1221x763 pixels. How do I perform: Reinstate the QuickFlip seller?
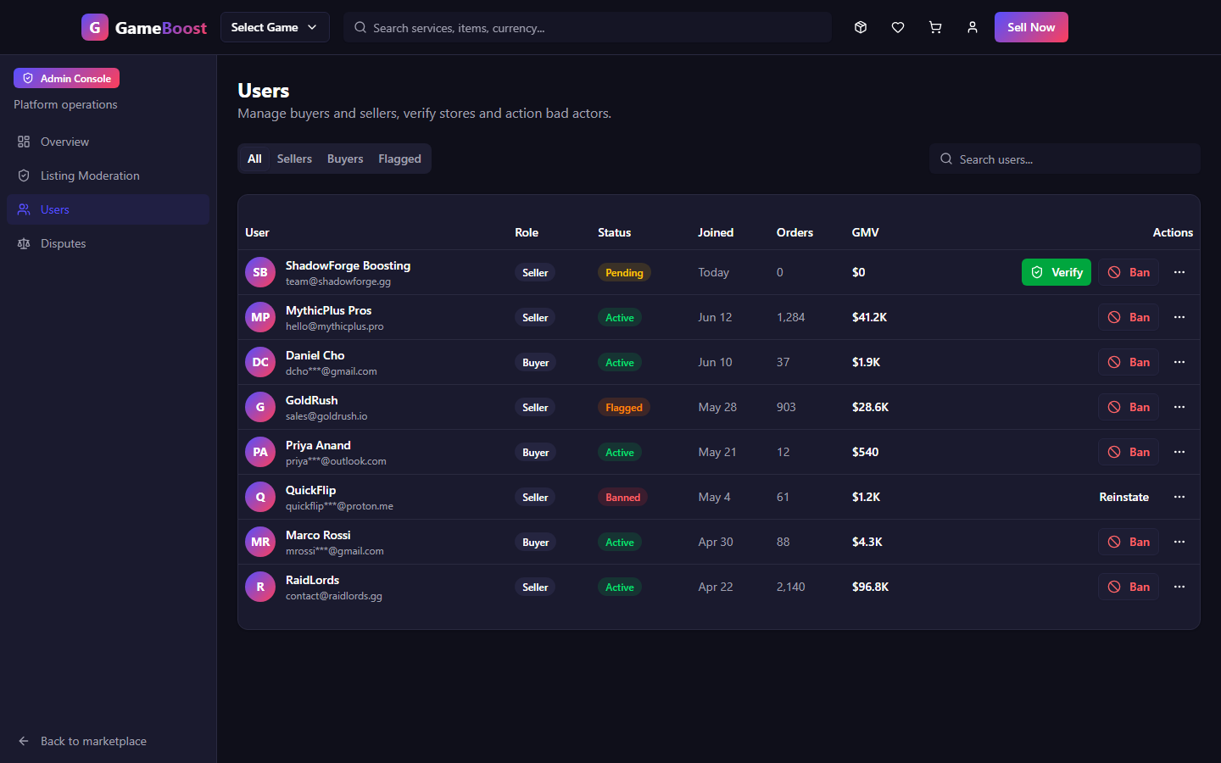[1124, 497]
